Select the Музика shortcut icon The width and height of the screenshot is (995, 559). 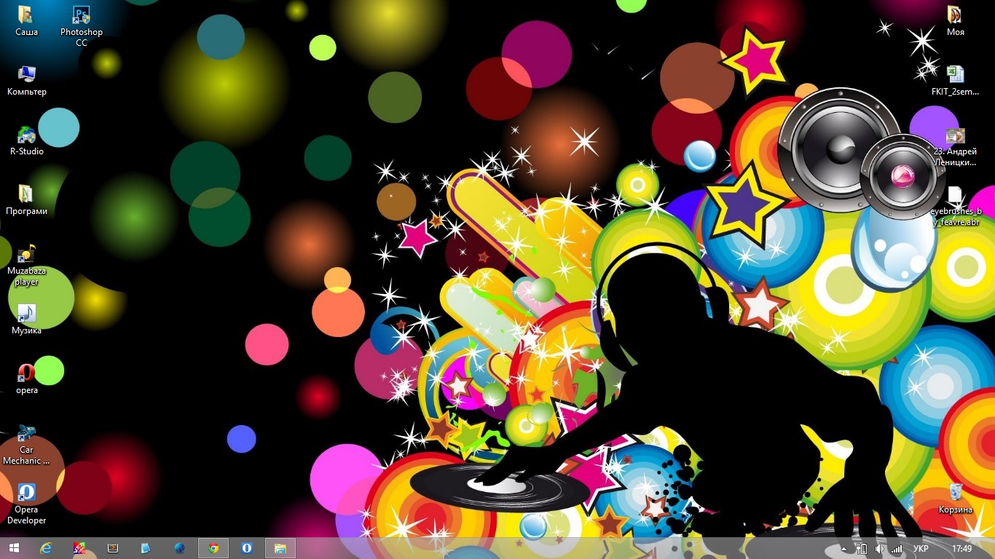click(27, 314)
